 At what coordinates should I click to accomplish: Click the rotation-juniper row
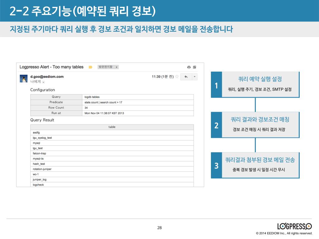(x=112, y=169)
